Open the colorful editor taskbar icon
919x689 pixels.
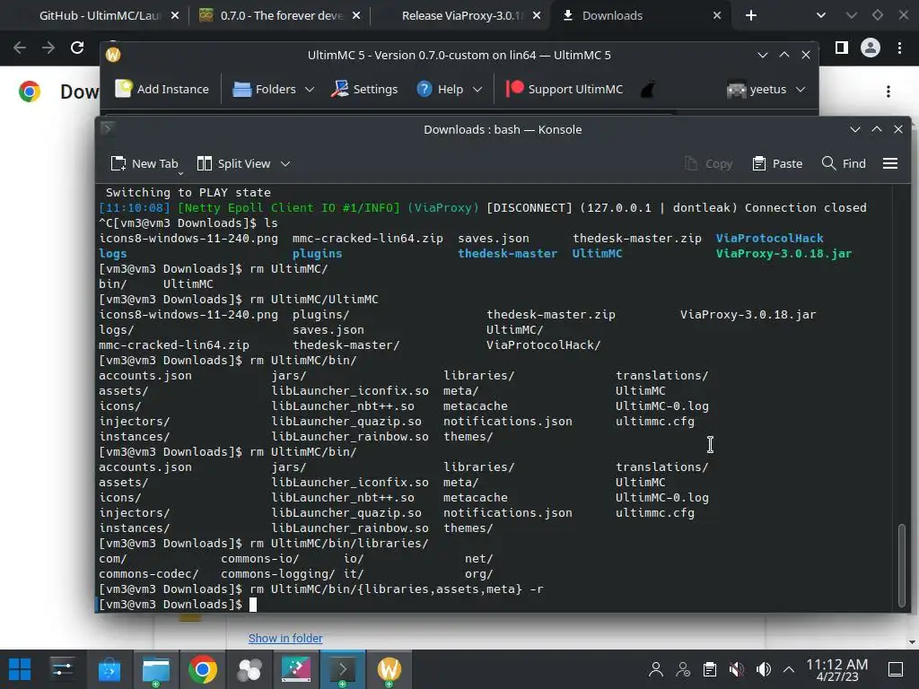click(x=296, y=669)
